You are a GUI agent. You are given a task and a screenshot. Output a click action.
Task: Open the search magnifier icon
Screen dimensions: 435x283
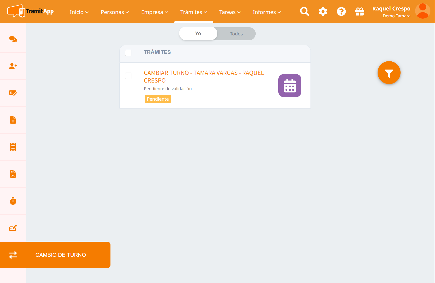[x=304, y=11]
